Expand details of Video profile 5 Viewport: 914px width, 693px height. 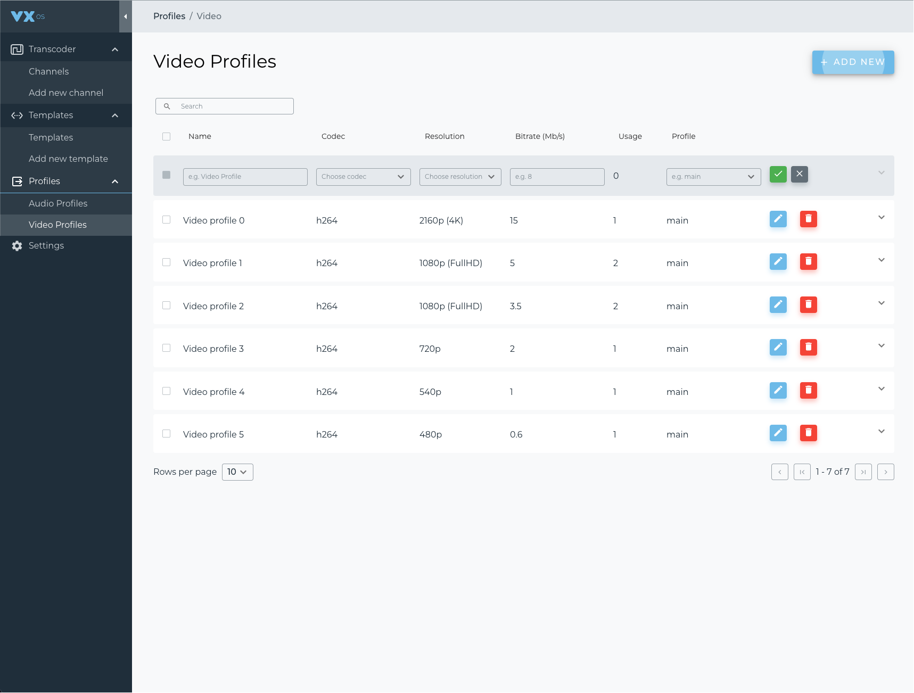coord(882,432)
